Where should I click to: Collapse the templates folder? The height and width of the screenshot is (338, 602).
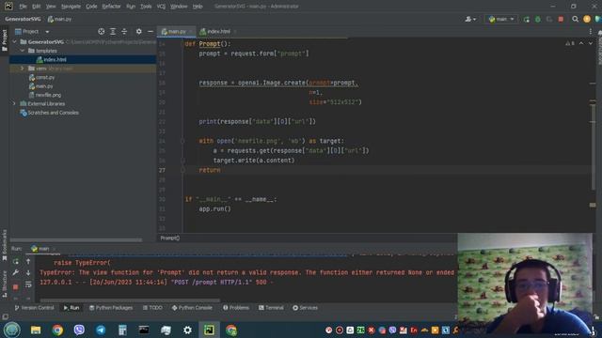23,51
